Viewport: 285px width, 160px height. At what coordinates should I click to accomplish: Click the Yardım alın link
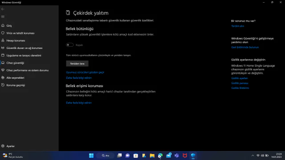click(x=237, y=26)
